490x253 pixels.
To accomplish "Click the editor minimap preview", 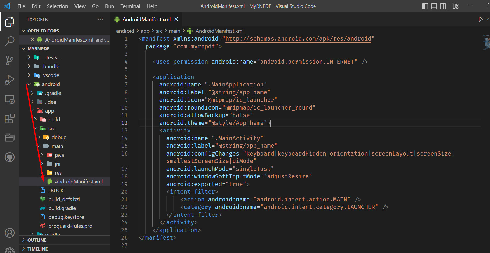I will click(486, 42).
